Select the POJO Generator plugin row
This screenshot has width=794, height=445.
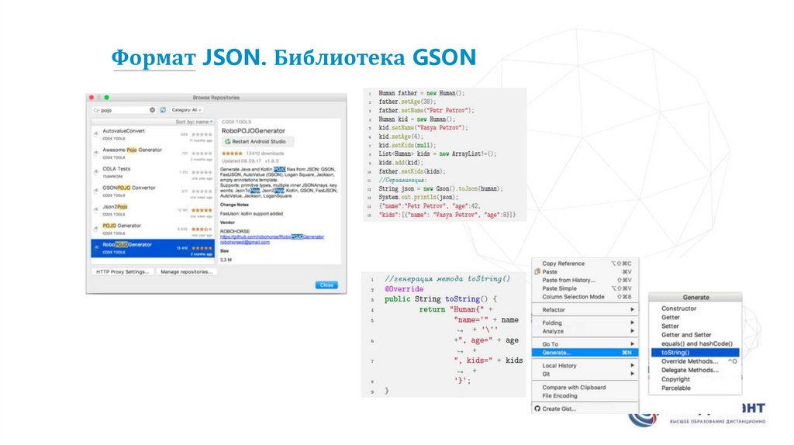153,229
